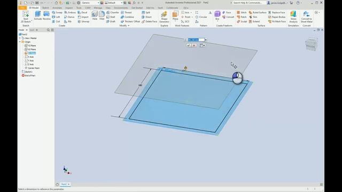Image resolution: width=342 pixels, height=192 pixels.
Task: Open the File menu tab
Action: (22, 8)
